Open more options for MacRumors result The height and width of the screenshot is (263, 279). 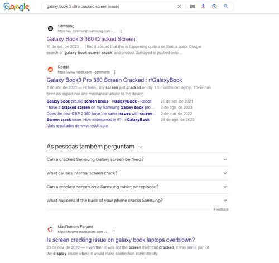(114, 232)
